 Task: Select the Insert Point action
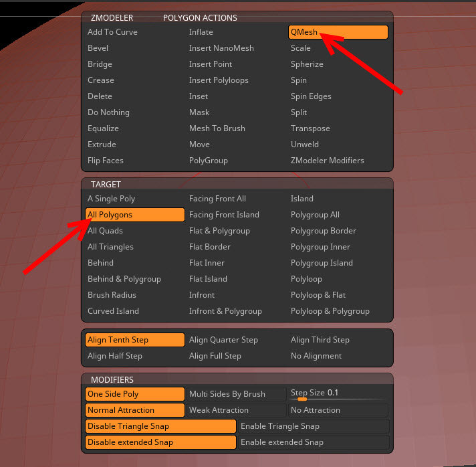point(211,64)
